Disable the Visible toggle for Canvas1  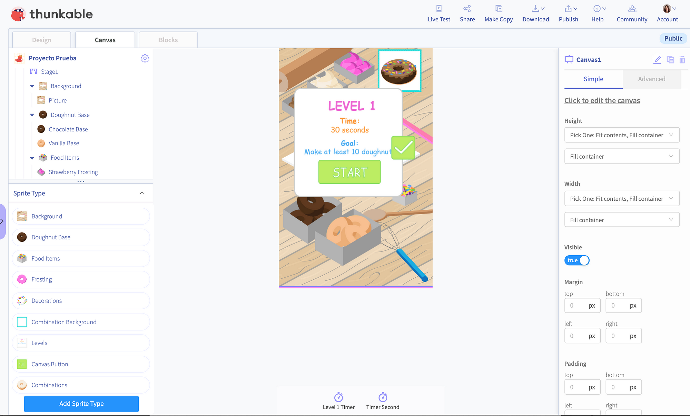pyautogui.click(x=576, y=260)
